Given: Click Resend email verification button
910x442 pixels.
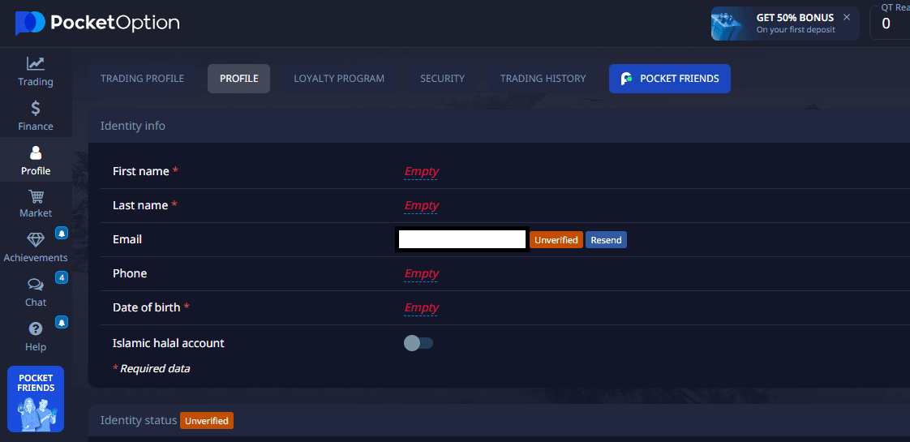Looking at the screenshot, I should click(x=606, y=239).
